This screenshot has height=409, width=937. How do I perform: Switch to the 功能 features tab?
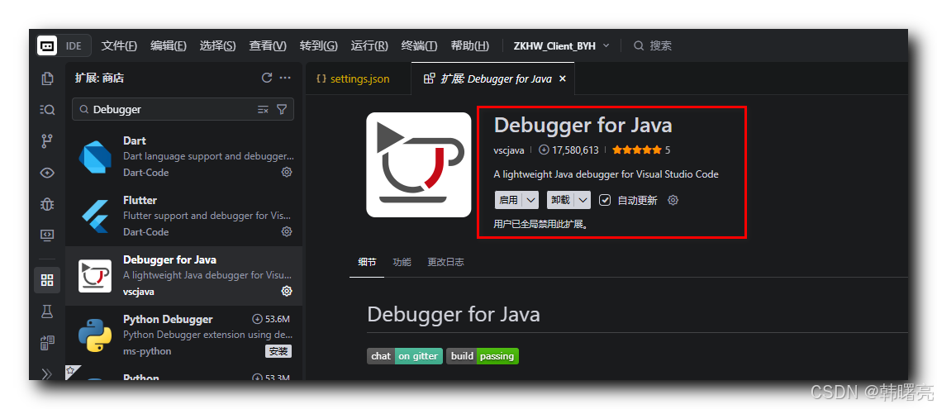point(402,262)
